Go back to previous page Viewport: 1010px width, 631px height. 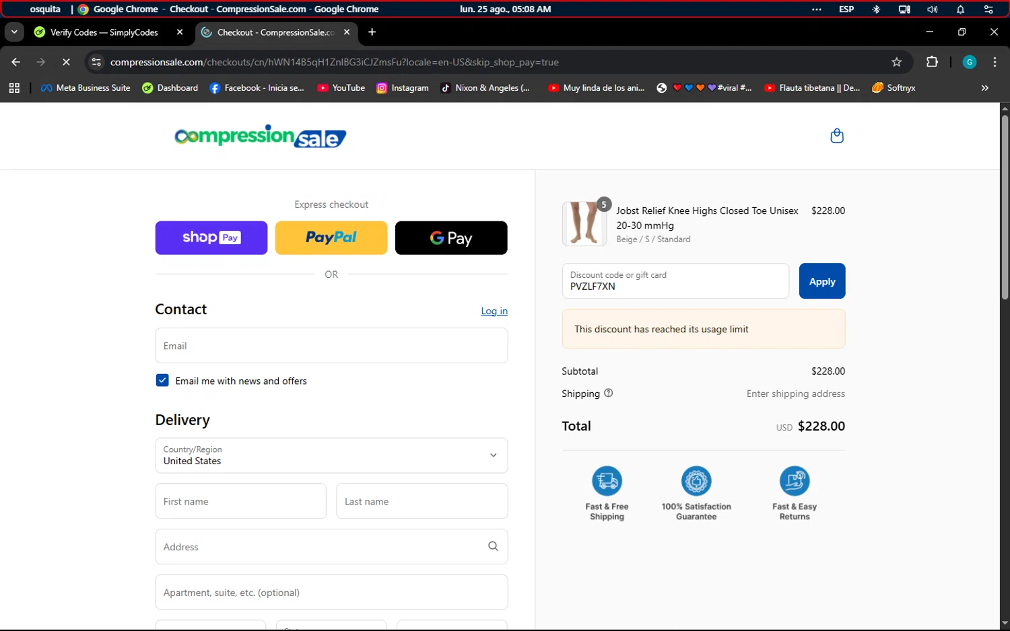[x=16, y=62]
